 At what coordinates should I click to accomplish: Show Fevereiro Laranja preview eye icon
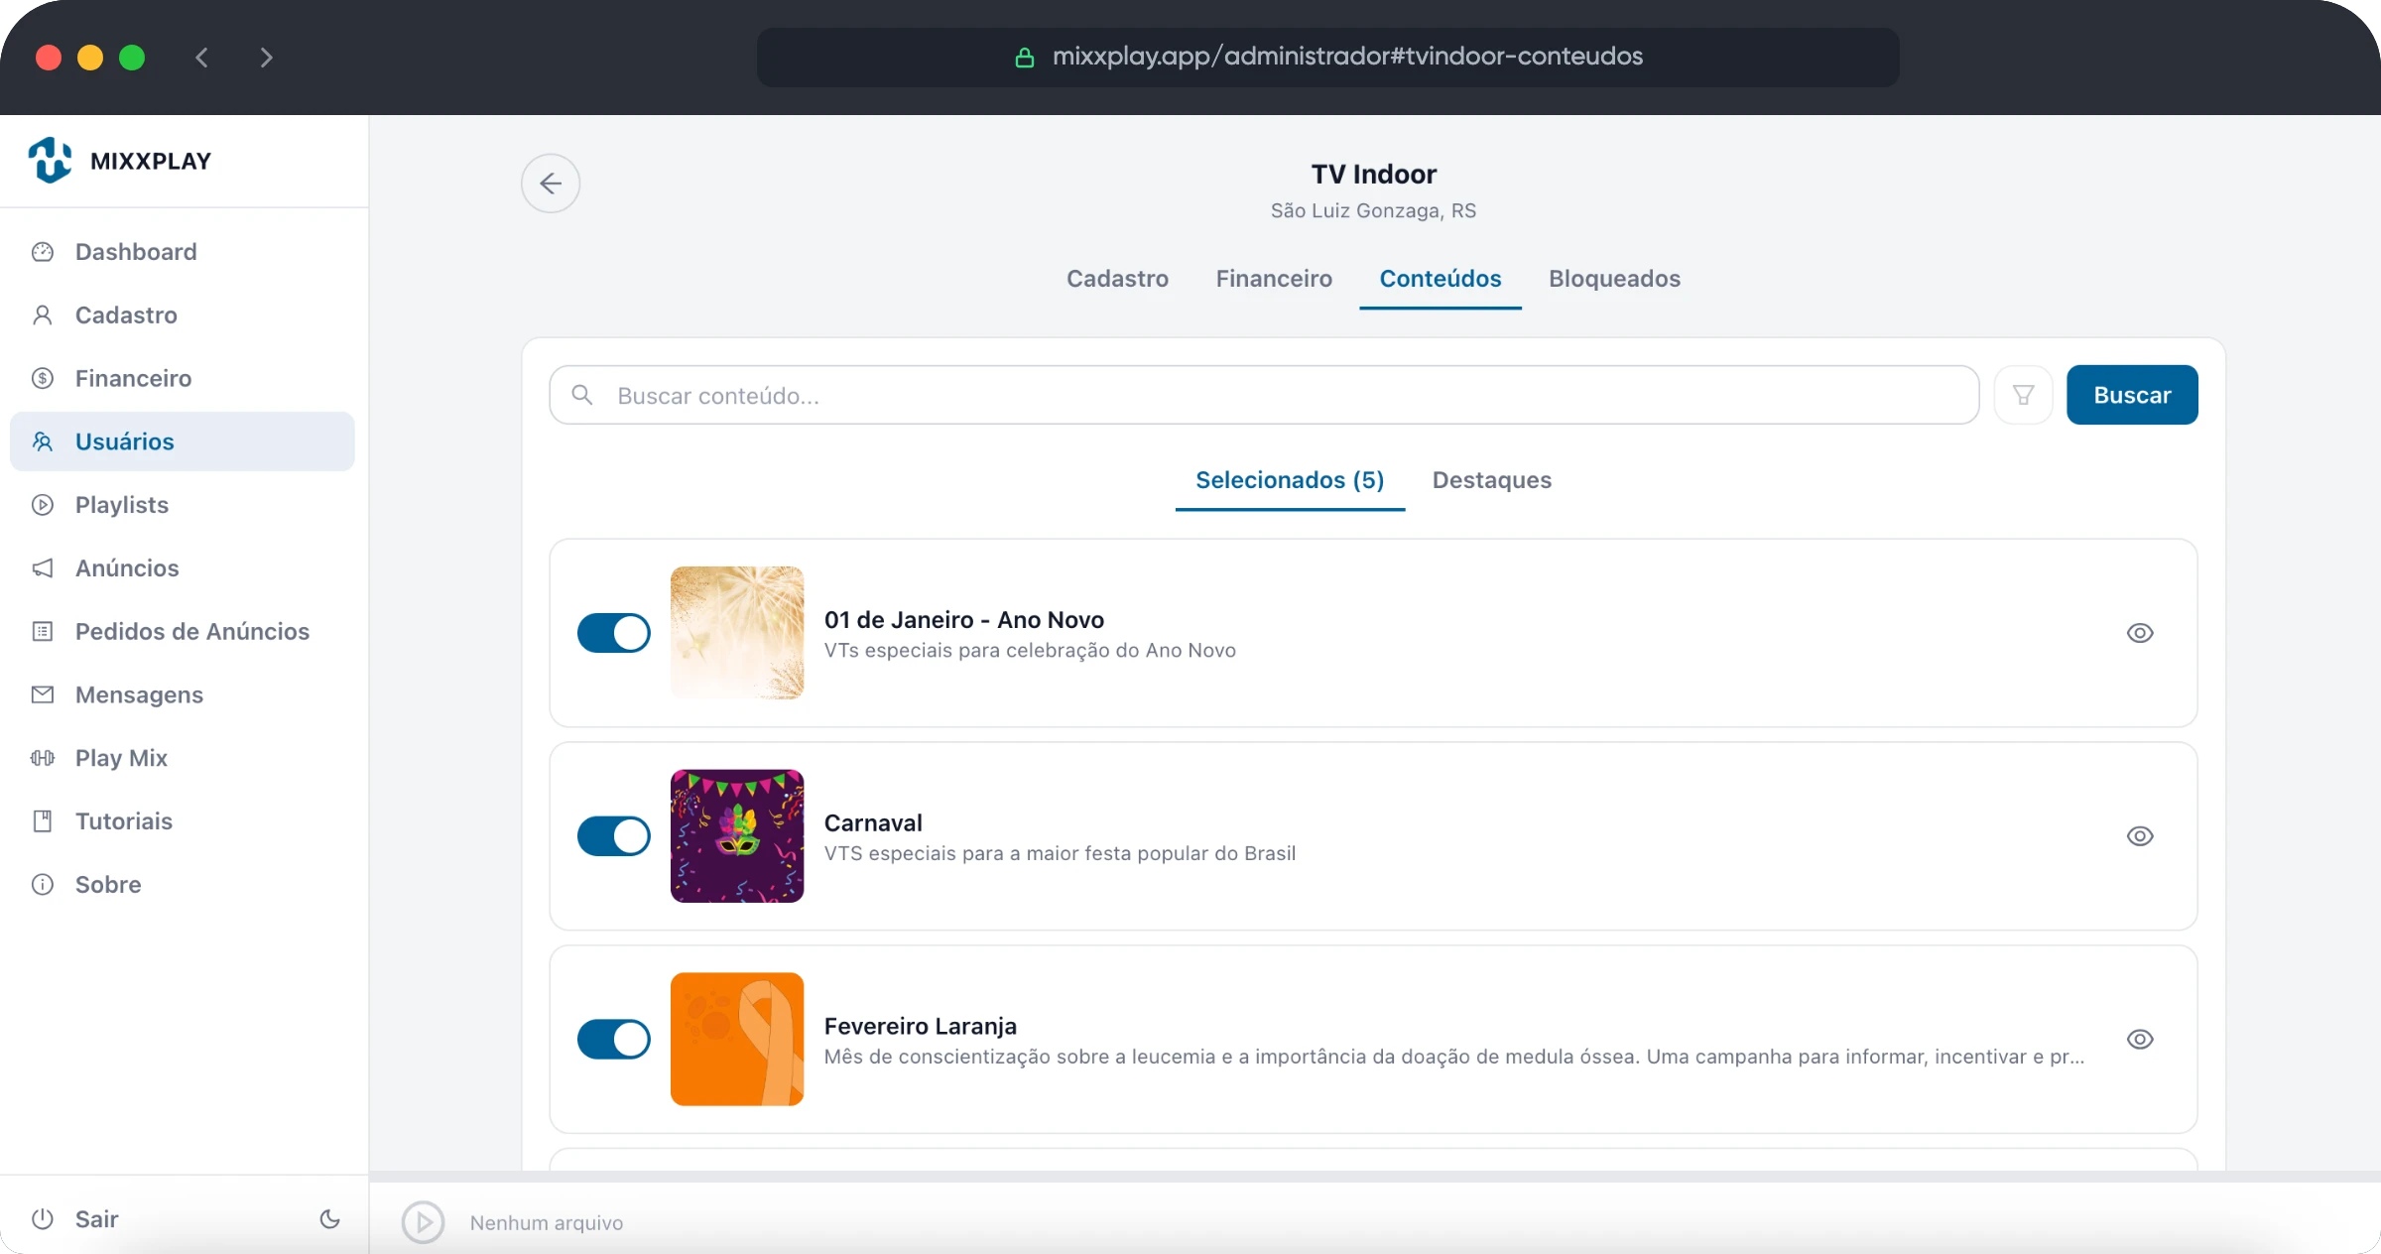click(x=2140, y=1040)
